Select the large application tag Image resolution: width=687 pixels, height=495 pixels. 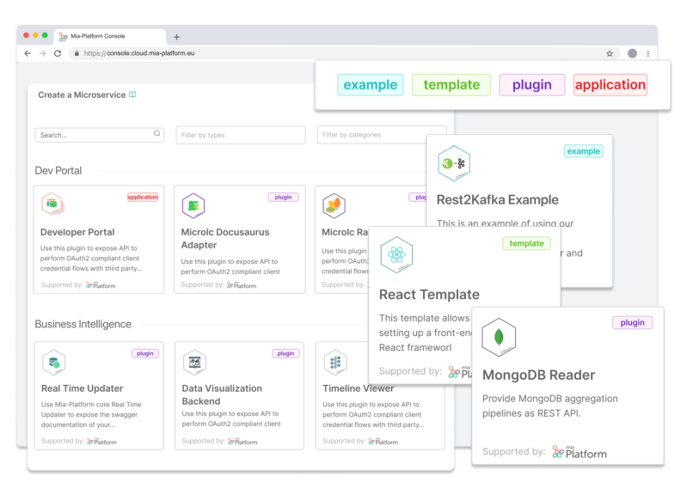pos(610,84)
